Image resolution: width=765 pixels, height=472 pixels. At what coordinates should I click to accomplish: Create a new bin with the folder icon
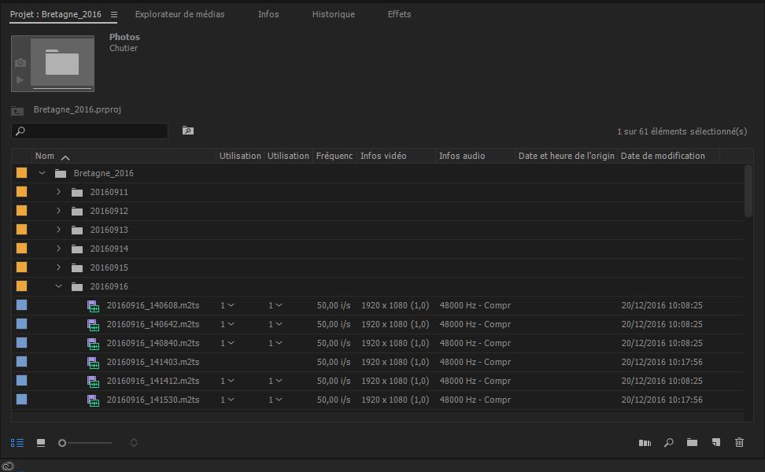point(692,443)
